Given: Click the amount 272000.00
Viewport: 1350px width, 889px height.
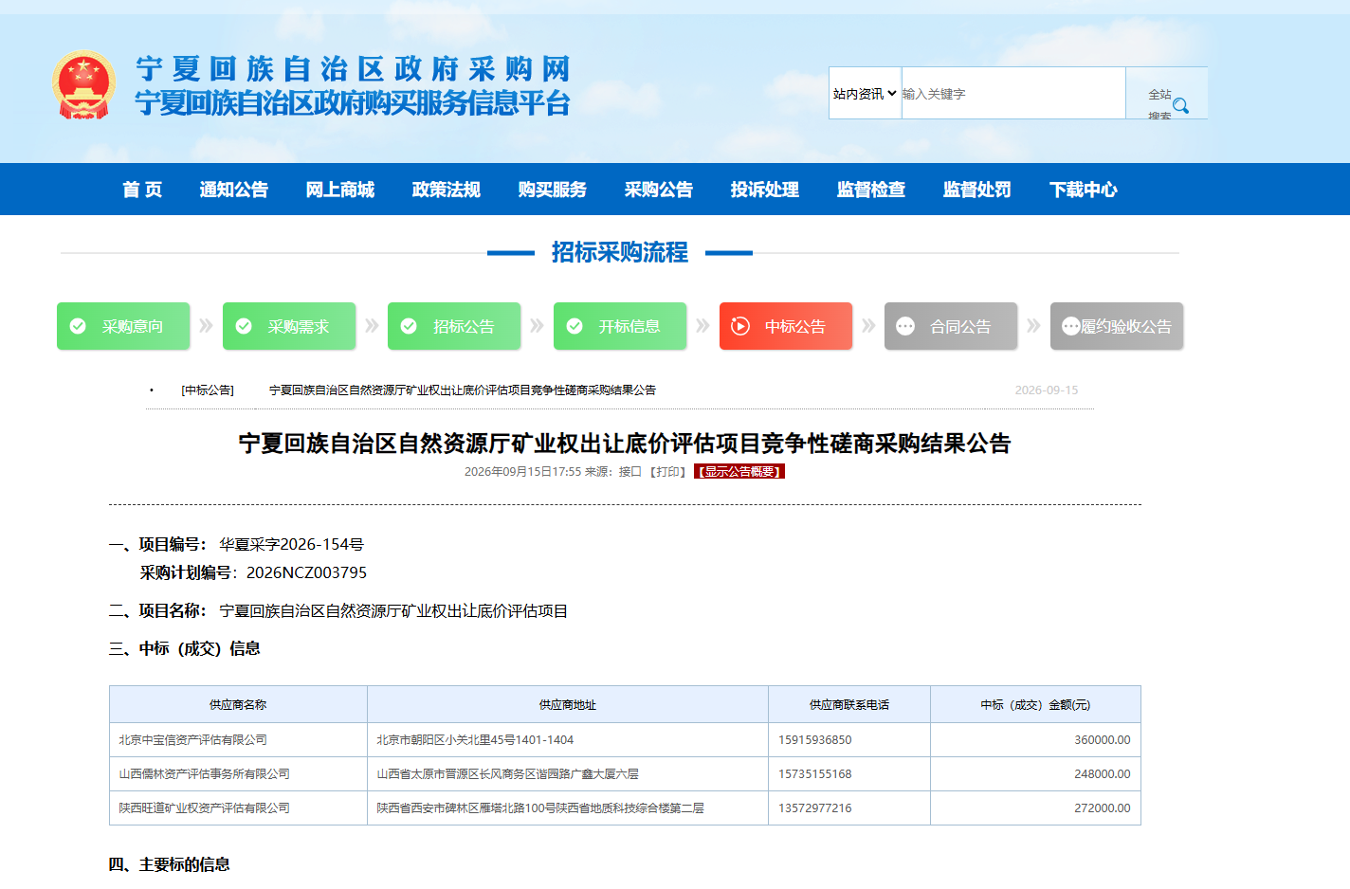Looking at the screenshot, I should click(1103, 808).
